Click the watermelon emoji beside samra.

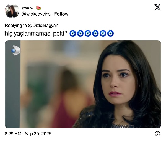[39, 8]
